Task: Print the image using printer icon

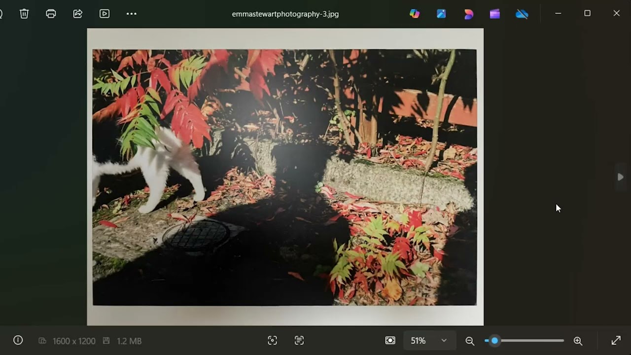Action: tap(51, 14)
